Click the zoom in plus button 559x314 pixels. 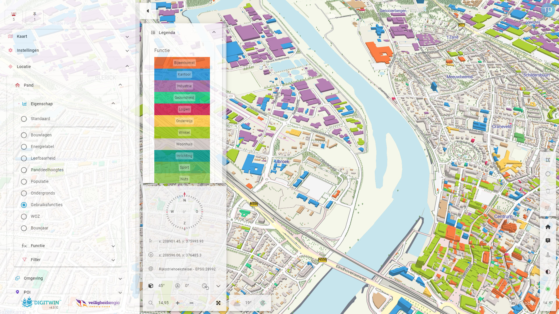pyautogui.click(x=178, y=303)
